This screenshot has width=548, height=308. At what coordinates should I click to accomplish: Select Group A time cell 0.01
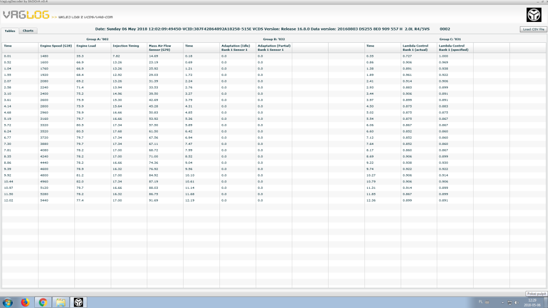[7, 56]
